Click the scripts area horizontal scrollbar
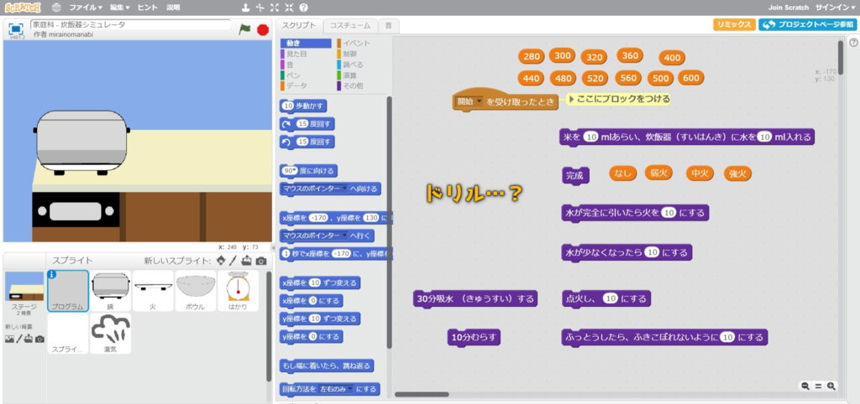The height and width of the screenshot is (404, 860). click(422, 394)
